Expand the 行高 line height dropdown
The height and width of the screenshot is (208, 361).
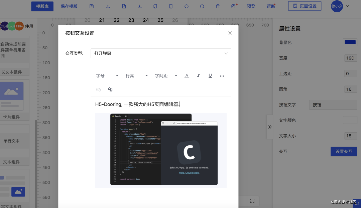[136, 76]
